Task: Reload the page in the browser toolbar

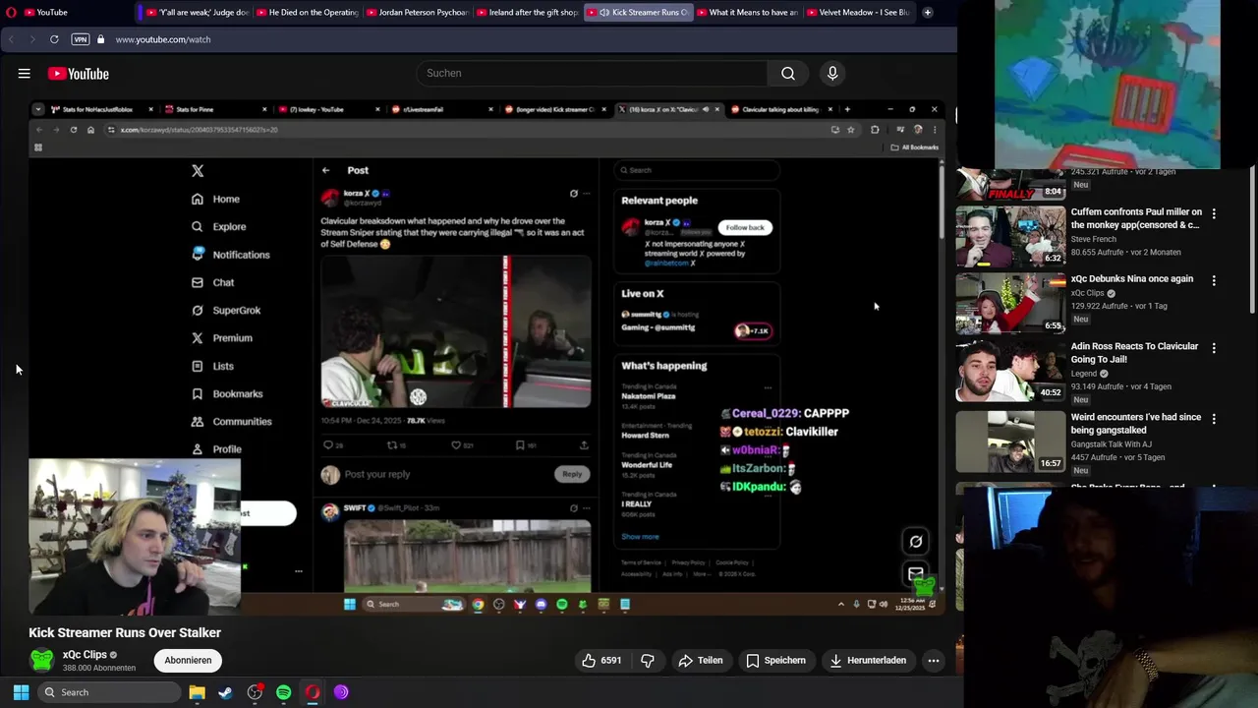Action: click(54, 39)
